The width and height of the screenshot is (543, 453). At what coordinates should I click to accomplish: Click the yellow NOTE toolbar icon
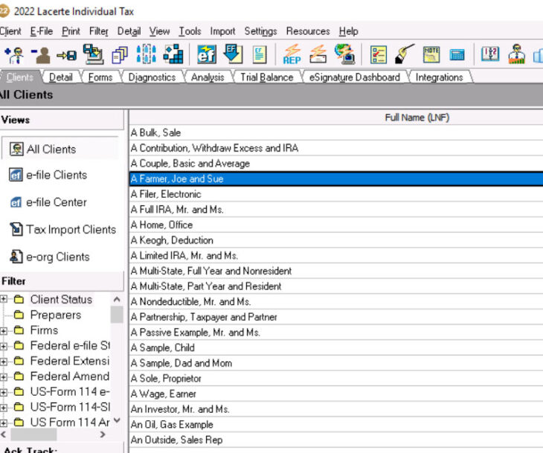pos(431,54)
